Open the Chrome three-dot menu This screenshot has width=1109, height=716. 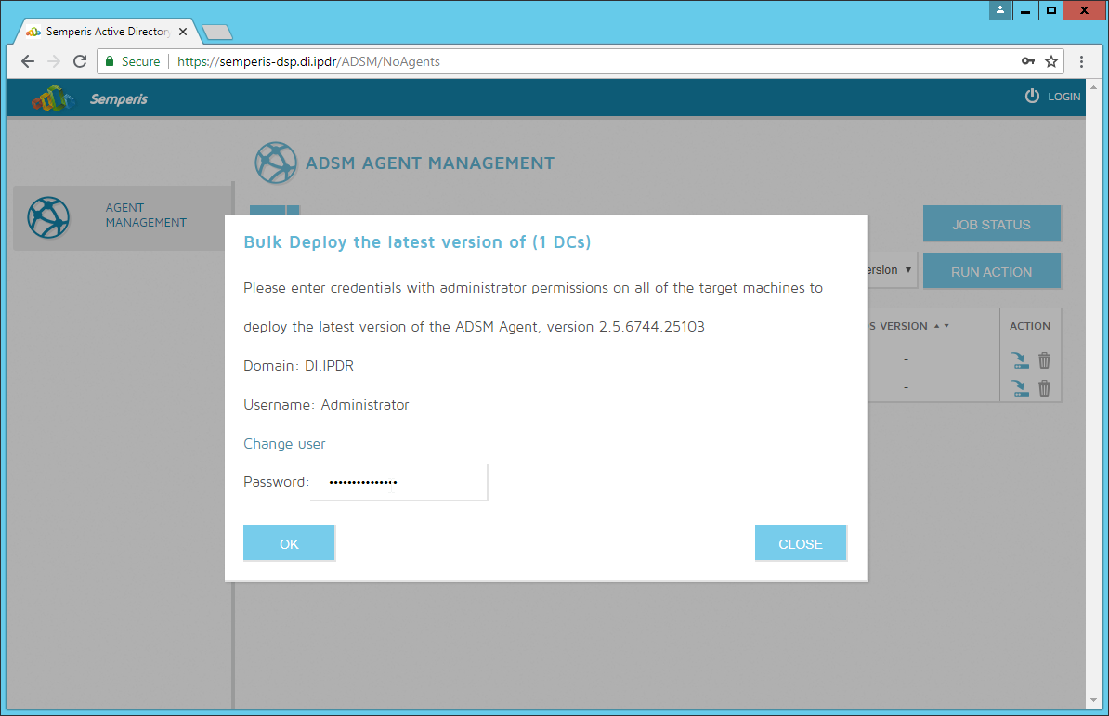point(1082,61)
